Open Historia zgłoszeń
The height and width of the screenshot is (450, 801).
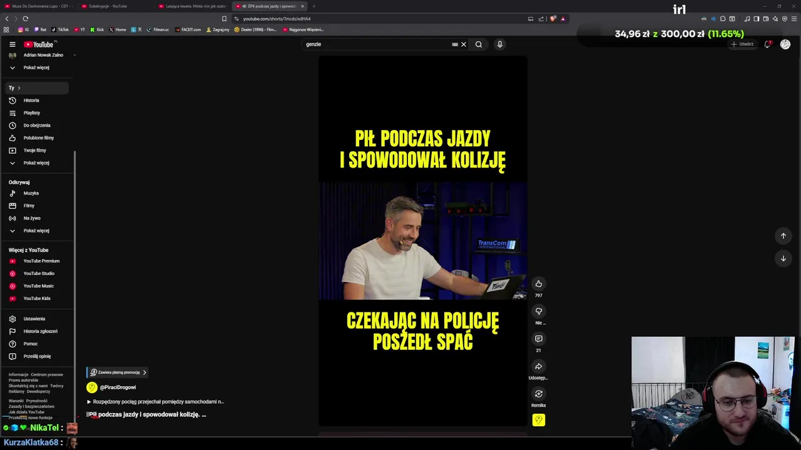pyautogui.click(x=38, y=331)
